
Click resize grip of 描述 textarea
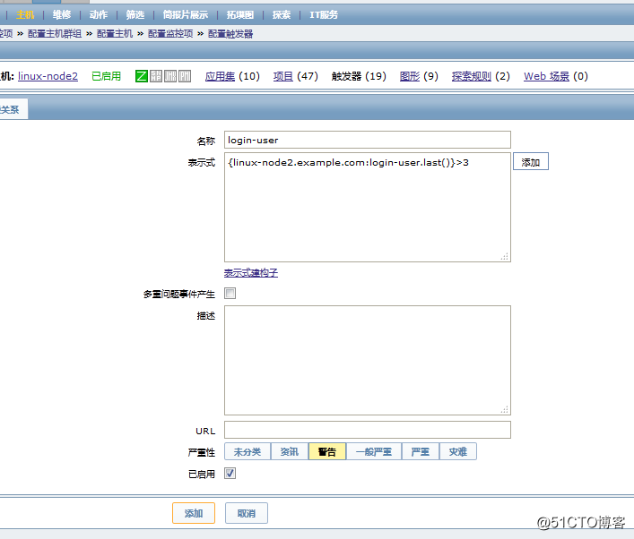click(x=505, y=409)
